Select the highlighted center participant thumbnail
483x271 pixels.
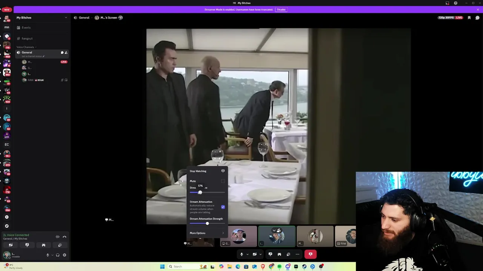[277, 236]
